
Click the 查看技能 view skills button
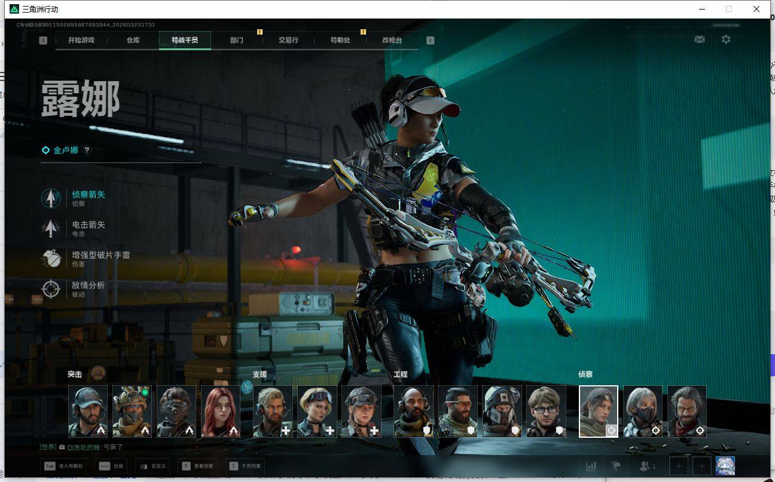tap(197, 466)
